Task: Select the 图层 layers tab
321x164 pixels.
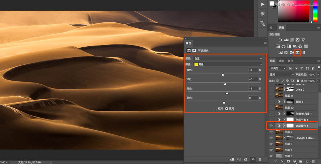Action: click(x=272, y=61)
